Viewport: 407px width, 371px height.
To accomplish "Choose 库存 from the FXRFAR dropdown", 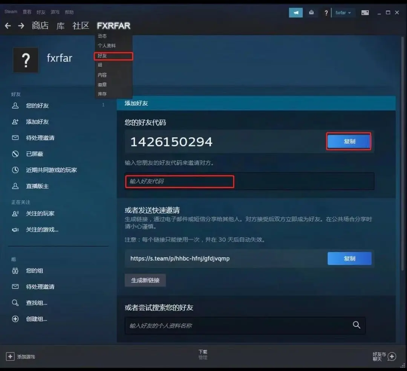I will (102, 94).
